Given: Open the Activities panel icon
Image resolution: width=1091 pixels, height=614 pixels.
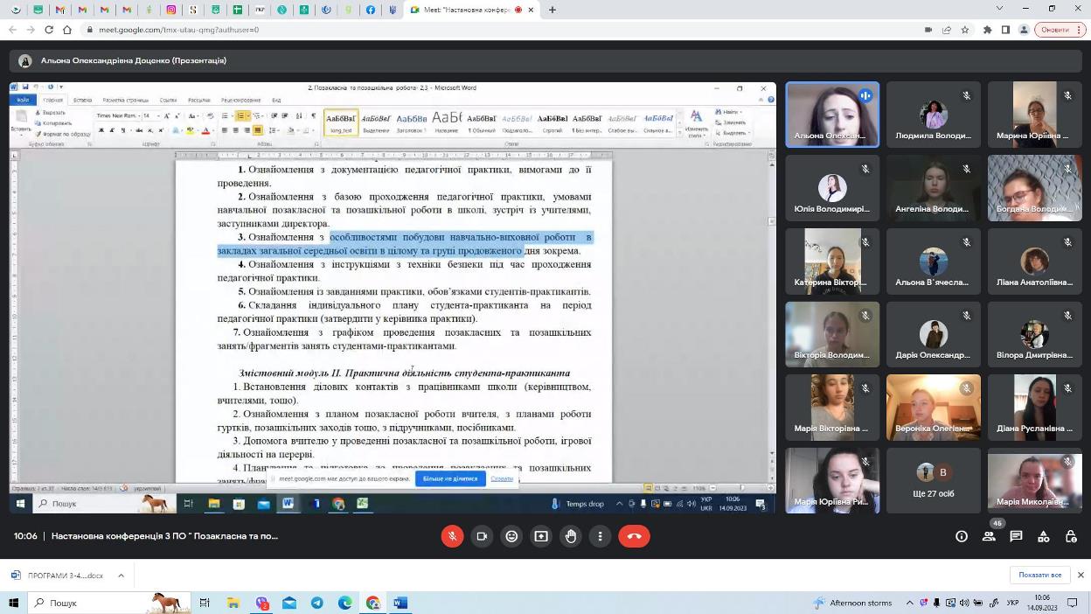Looking at the screenshot, I should (1043, 536).
